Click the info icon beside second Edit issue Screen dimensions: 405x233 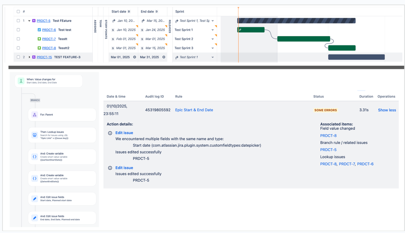tap(110, 168)
